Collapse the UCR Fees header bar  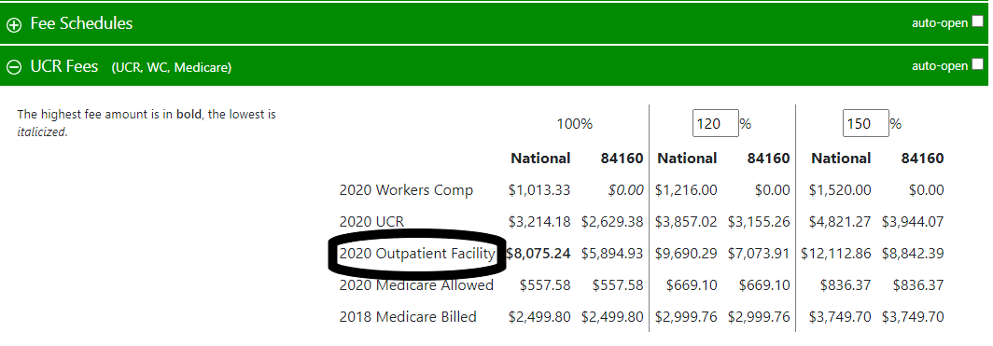[494, 66]
